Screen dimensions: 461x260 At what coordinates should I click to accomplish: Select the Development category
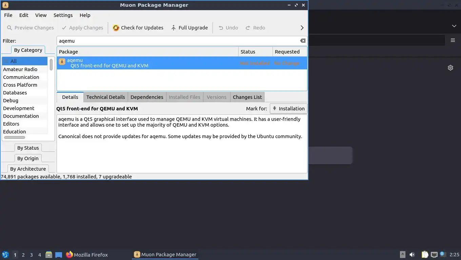25,108
